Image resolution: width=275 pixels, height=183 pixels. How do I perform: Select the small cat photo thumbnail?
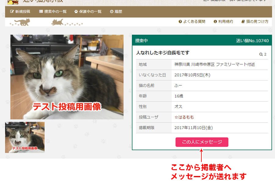[x=25, y=137]
